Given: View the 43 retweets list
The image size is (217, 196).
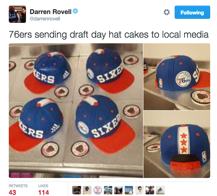Looking at the screenshot, I should point(18,190).
